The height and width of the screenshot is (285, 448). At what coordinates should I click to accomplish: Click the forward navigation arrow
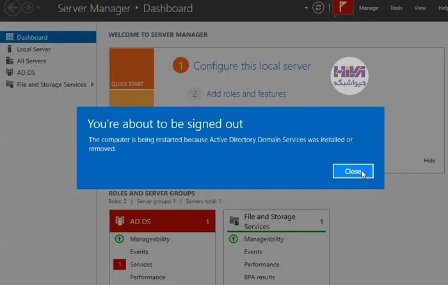click(28, 8)
